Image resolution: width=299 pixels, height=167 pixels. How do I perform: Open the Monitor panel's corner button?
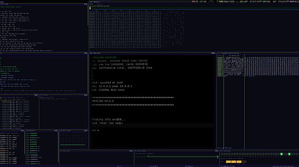tap(213, 53)
